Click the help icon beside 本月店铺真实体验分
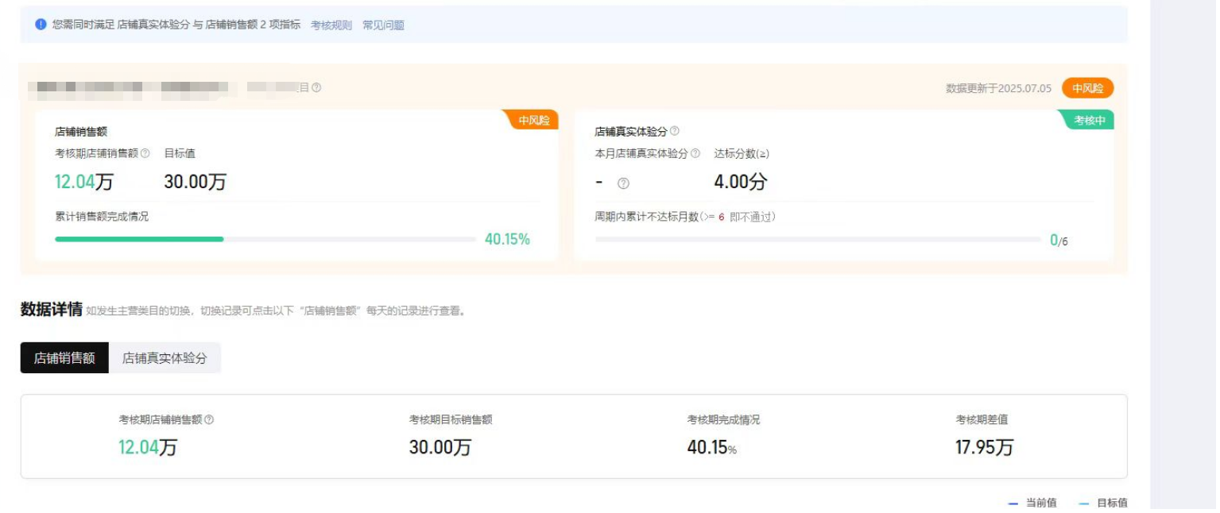The width and height of the screenshot is (1220, 513). coord(695,153)
